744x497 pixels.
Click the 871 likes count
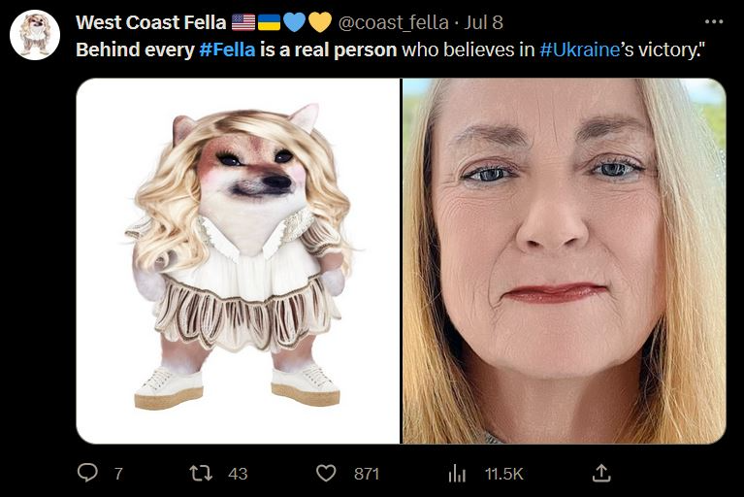pos(366,474)
